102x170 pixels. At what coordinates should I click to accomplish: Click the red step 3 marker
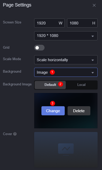point(53,103)
